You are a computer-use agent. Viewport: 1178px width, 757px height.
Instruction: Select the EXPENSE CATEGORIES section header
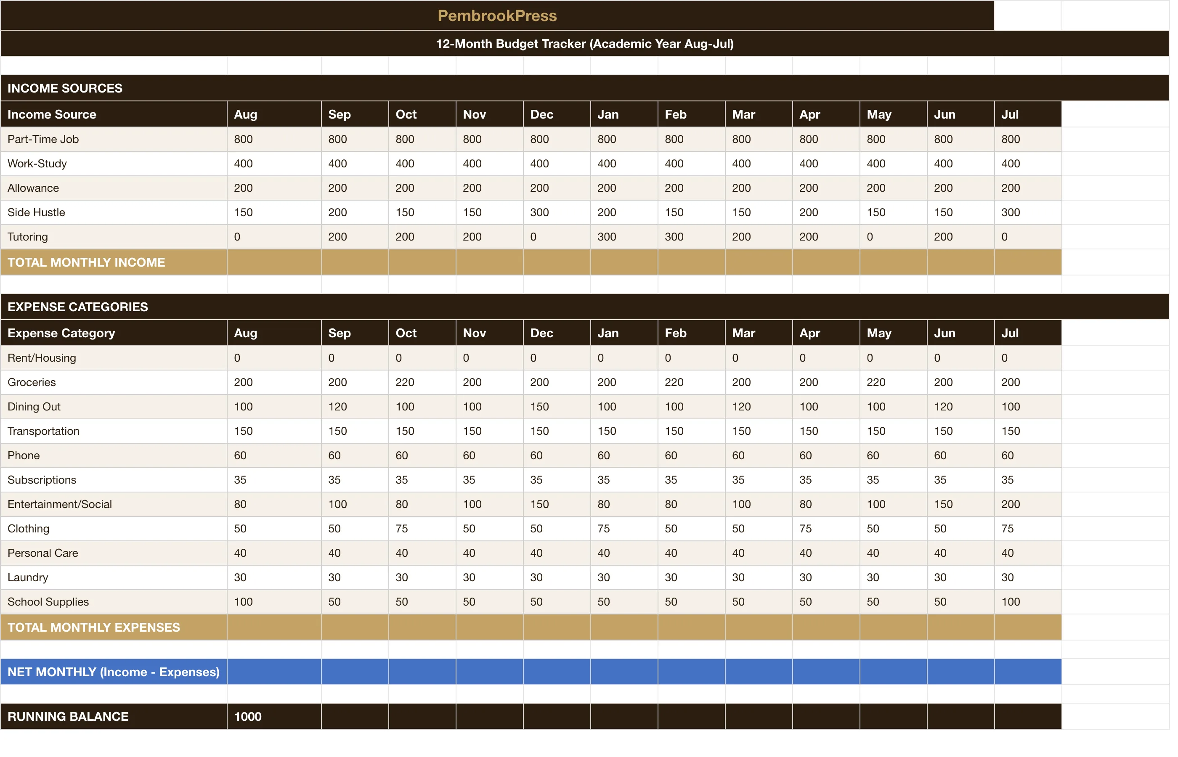(584, 307)
